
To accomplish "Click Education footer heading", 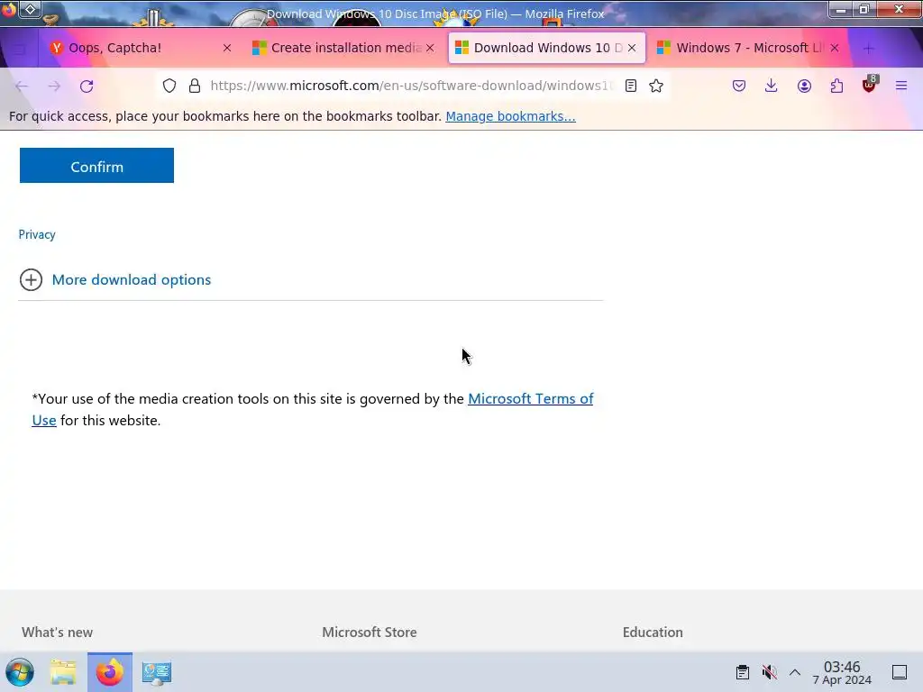I will tap(653, 632).
